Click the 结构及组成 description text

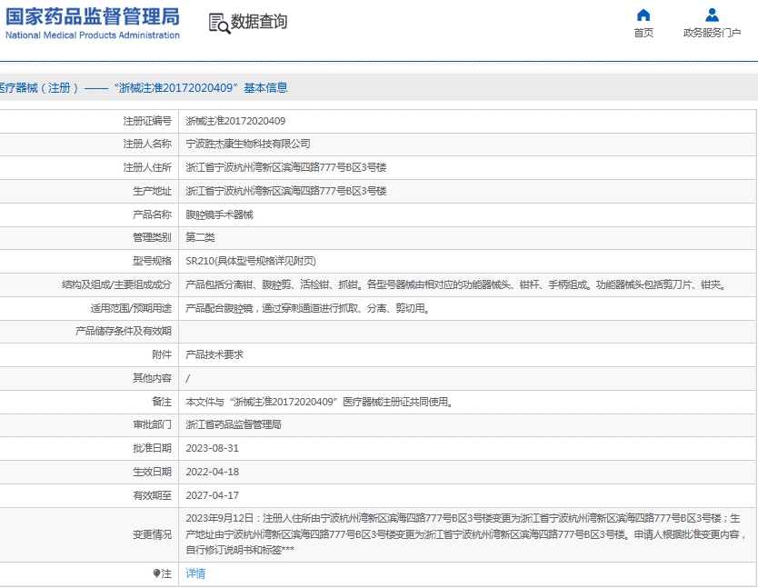[457, 284]
